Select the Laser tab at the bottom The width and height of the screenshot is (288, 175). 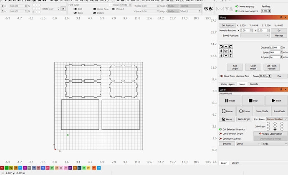224,163
